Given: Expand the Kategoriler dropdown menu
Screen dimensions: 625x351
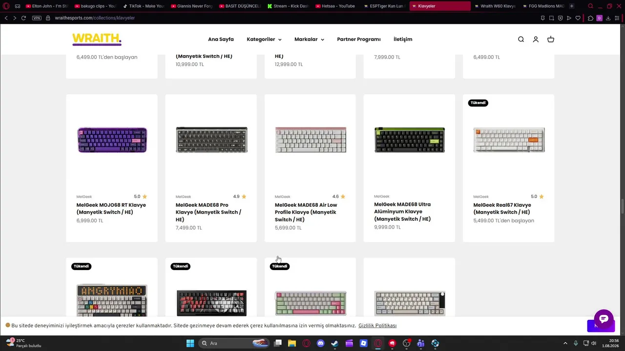Looking at the screenshot, I should tap(264, 39).
